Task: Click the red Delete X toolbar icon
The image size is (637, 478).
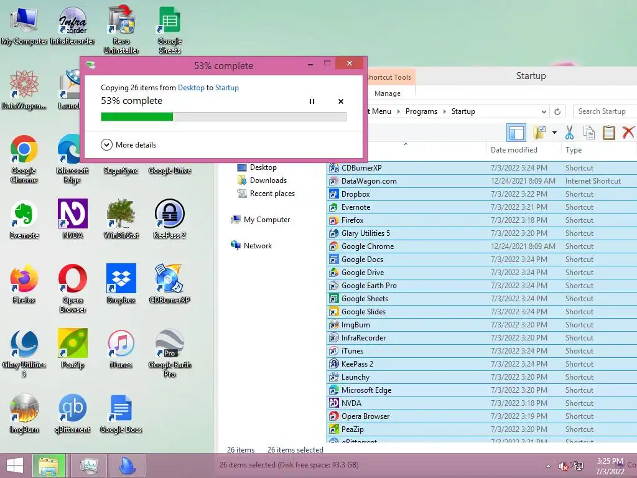Action: [628, 133]
